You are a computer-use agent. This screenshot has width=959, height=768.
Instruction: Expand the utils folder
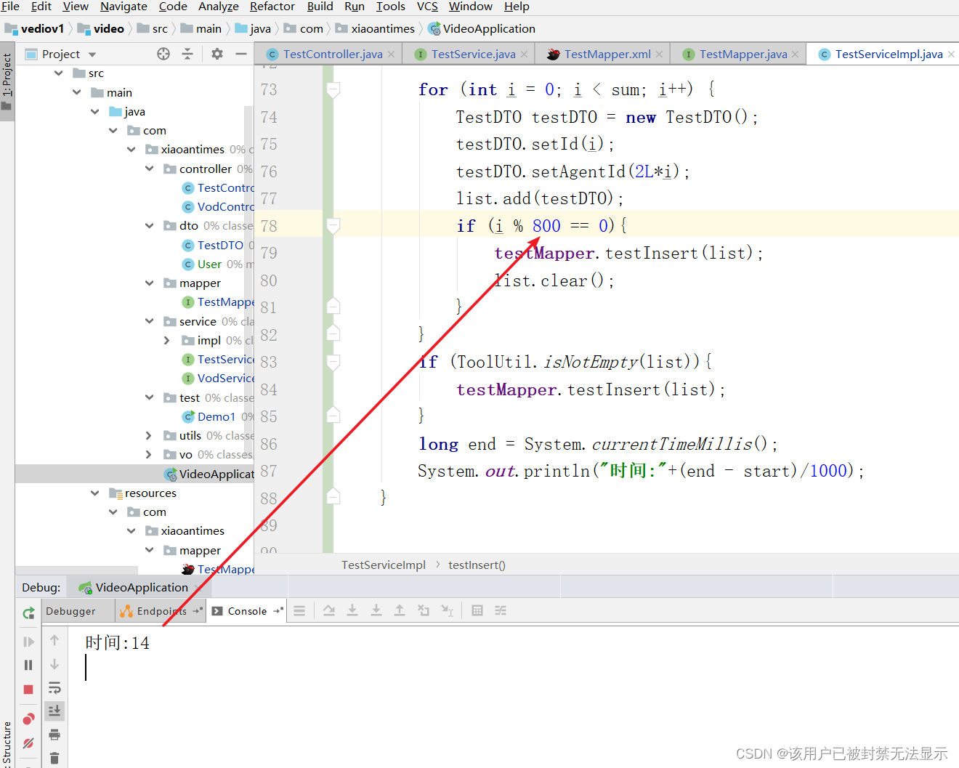(x=149, y=436)
